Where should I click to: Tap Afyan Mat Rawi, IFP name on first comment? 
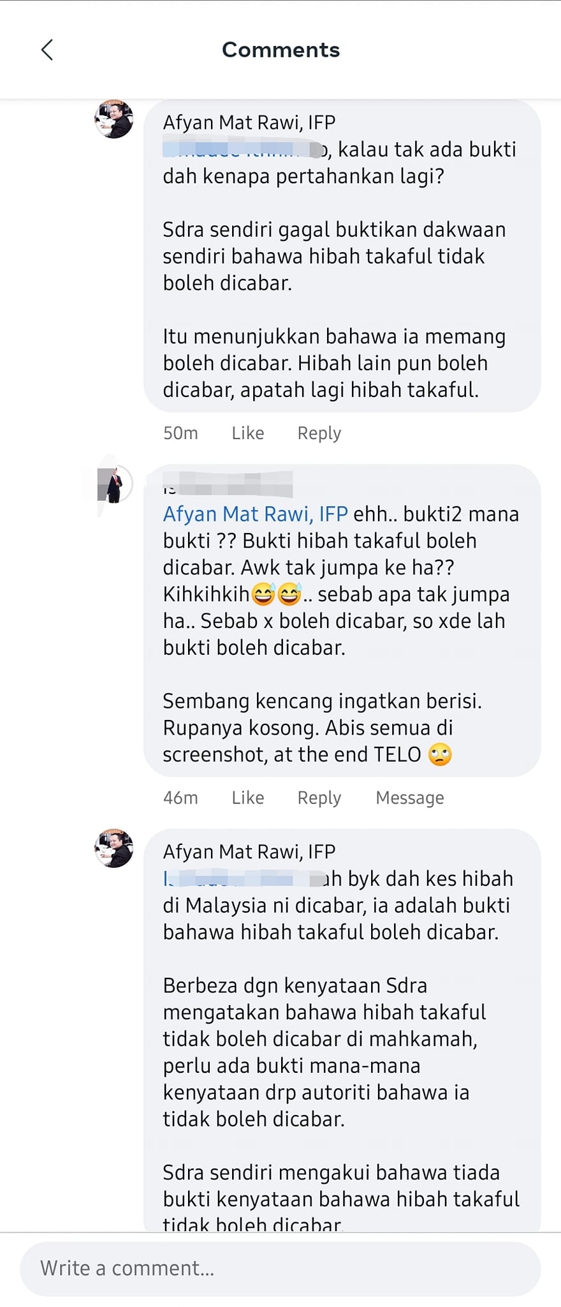click(x=249, y=123)
